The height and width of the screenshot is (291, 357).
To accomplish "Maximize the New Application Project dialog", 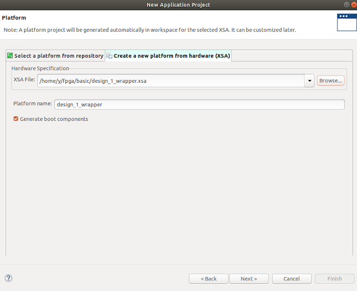I will click(346, 4).
